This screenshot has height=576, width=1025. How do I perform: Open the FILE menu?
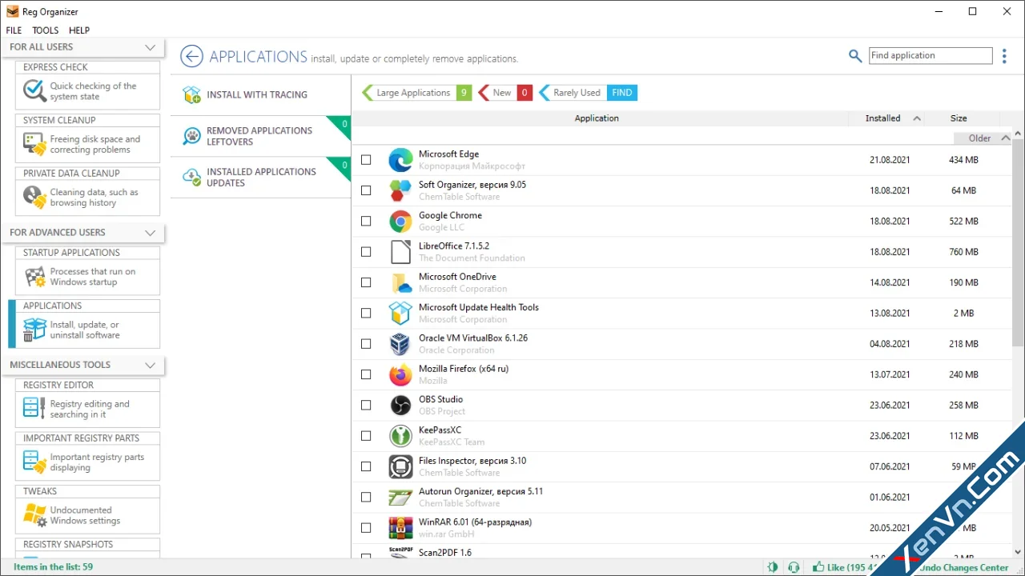pyautogui.click(x=14, y=30)
